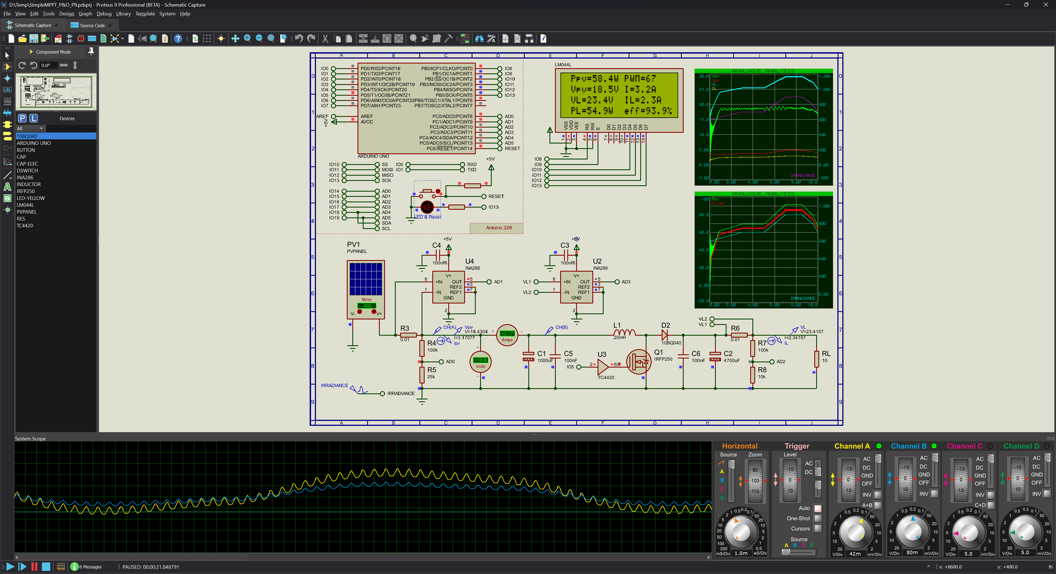Toggle the Trigger Auto button

(817, 509)
